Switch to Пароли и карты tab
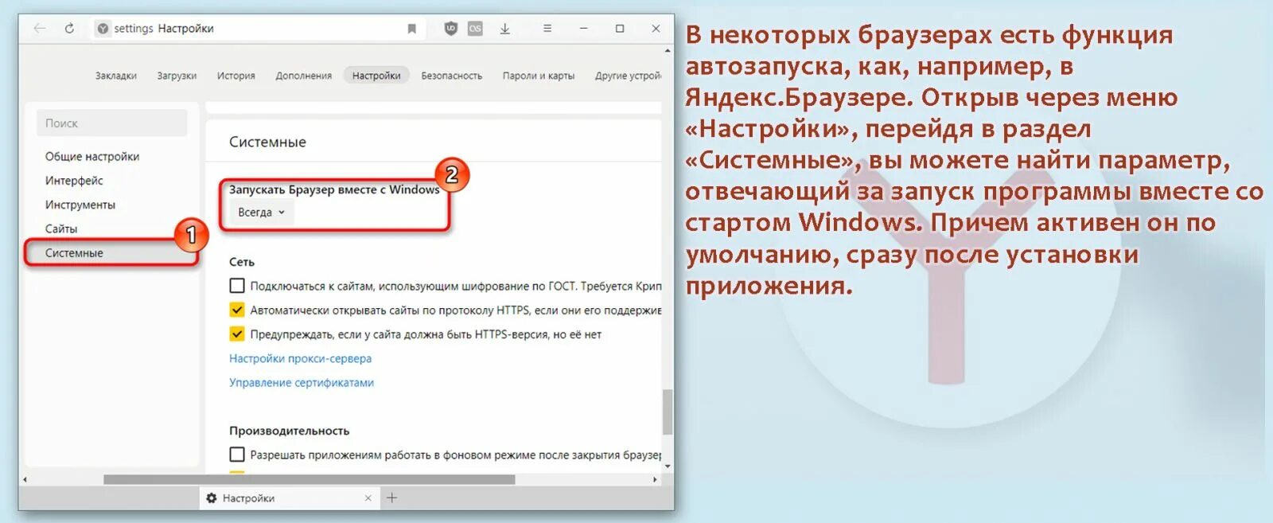1273x523 pixels. tap(539, 76)
